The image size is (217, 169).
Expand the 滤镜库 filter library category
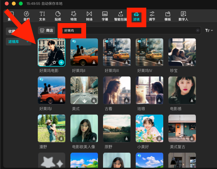point(19,42)
